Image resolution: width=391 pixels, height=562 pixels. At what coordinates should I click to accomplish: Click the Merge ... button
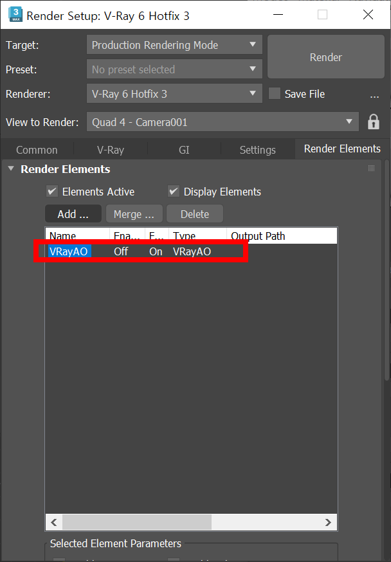[x=134, y=214]
